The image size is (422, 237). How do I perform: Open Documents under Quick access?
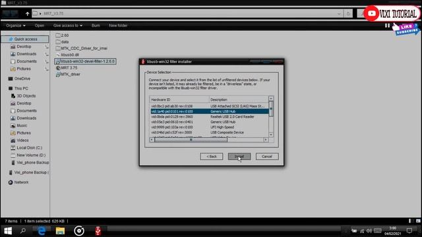tap(26, 61)
